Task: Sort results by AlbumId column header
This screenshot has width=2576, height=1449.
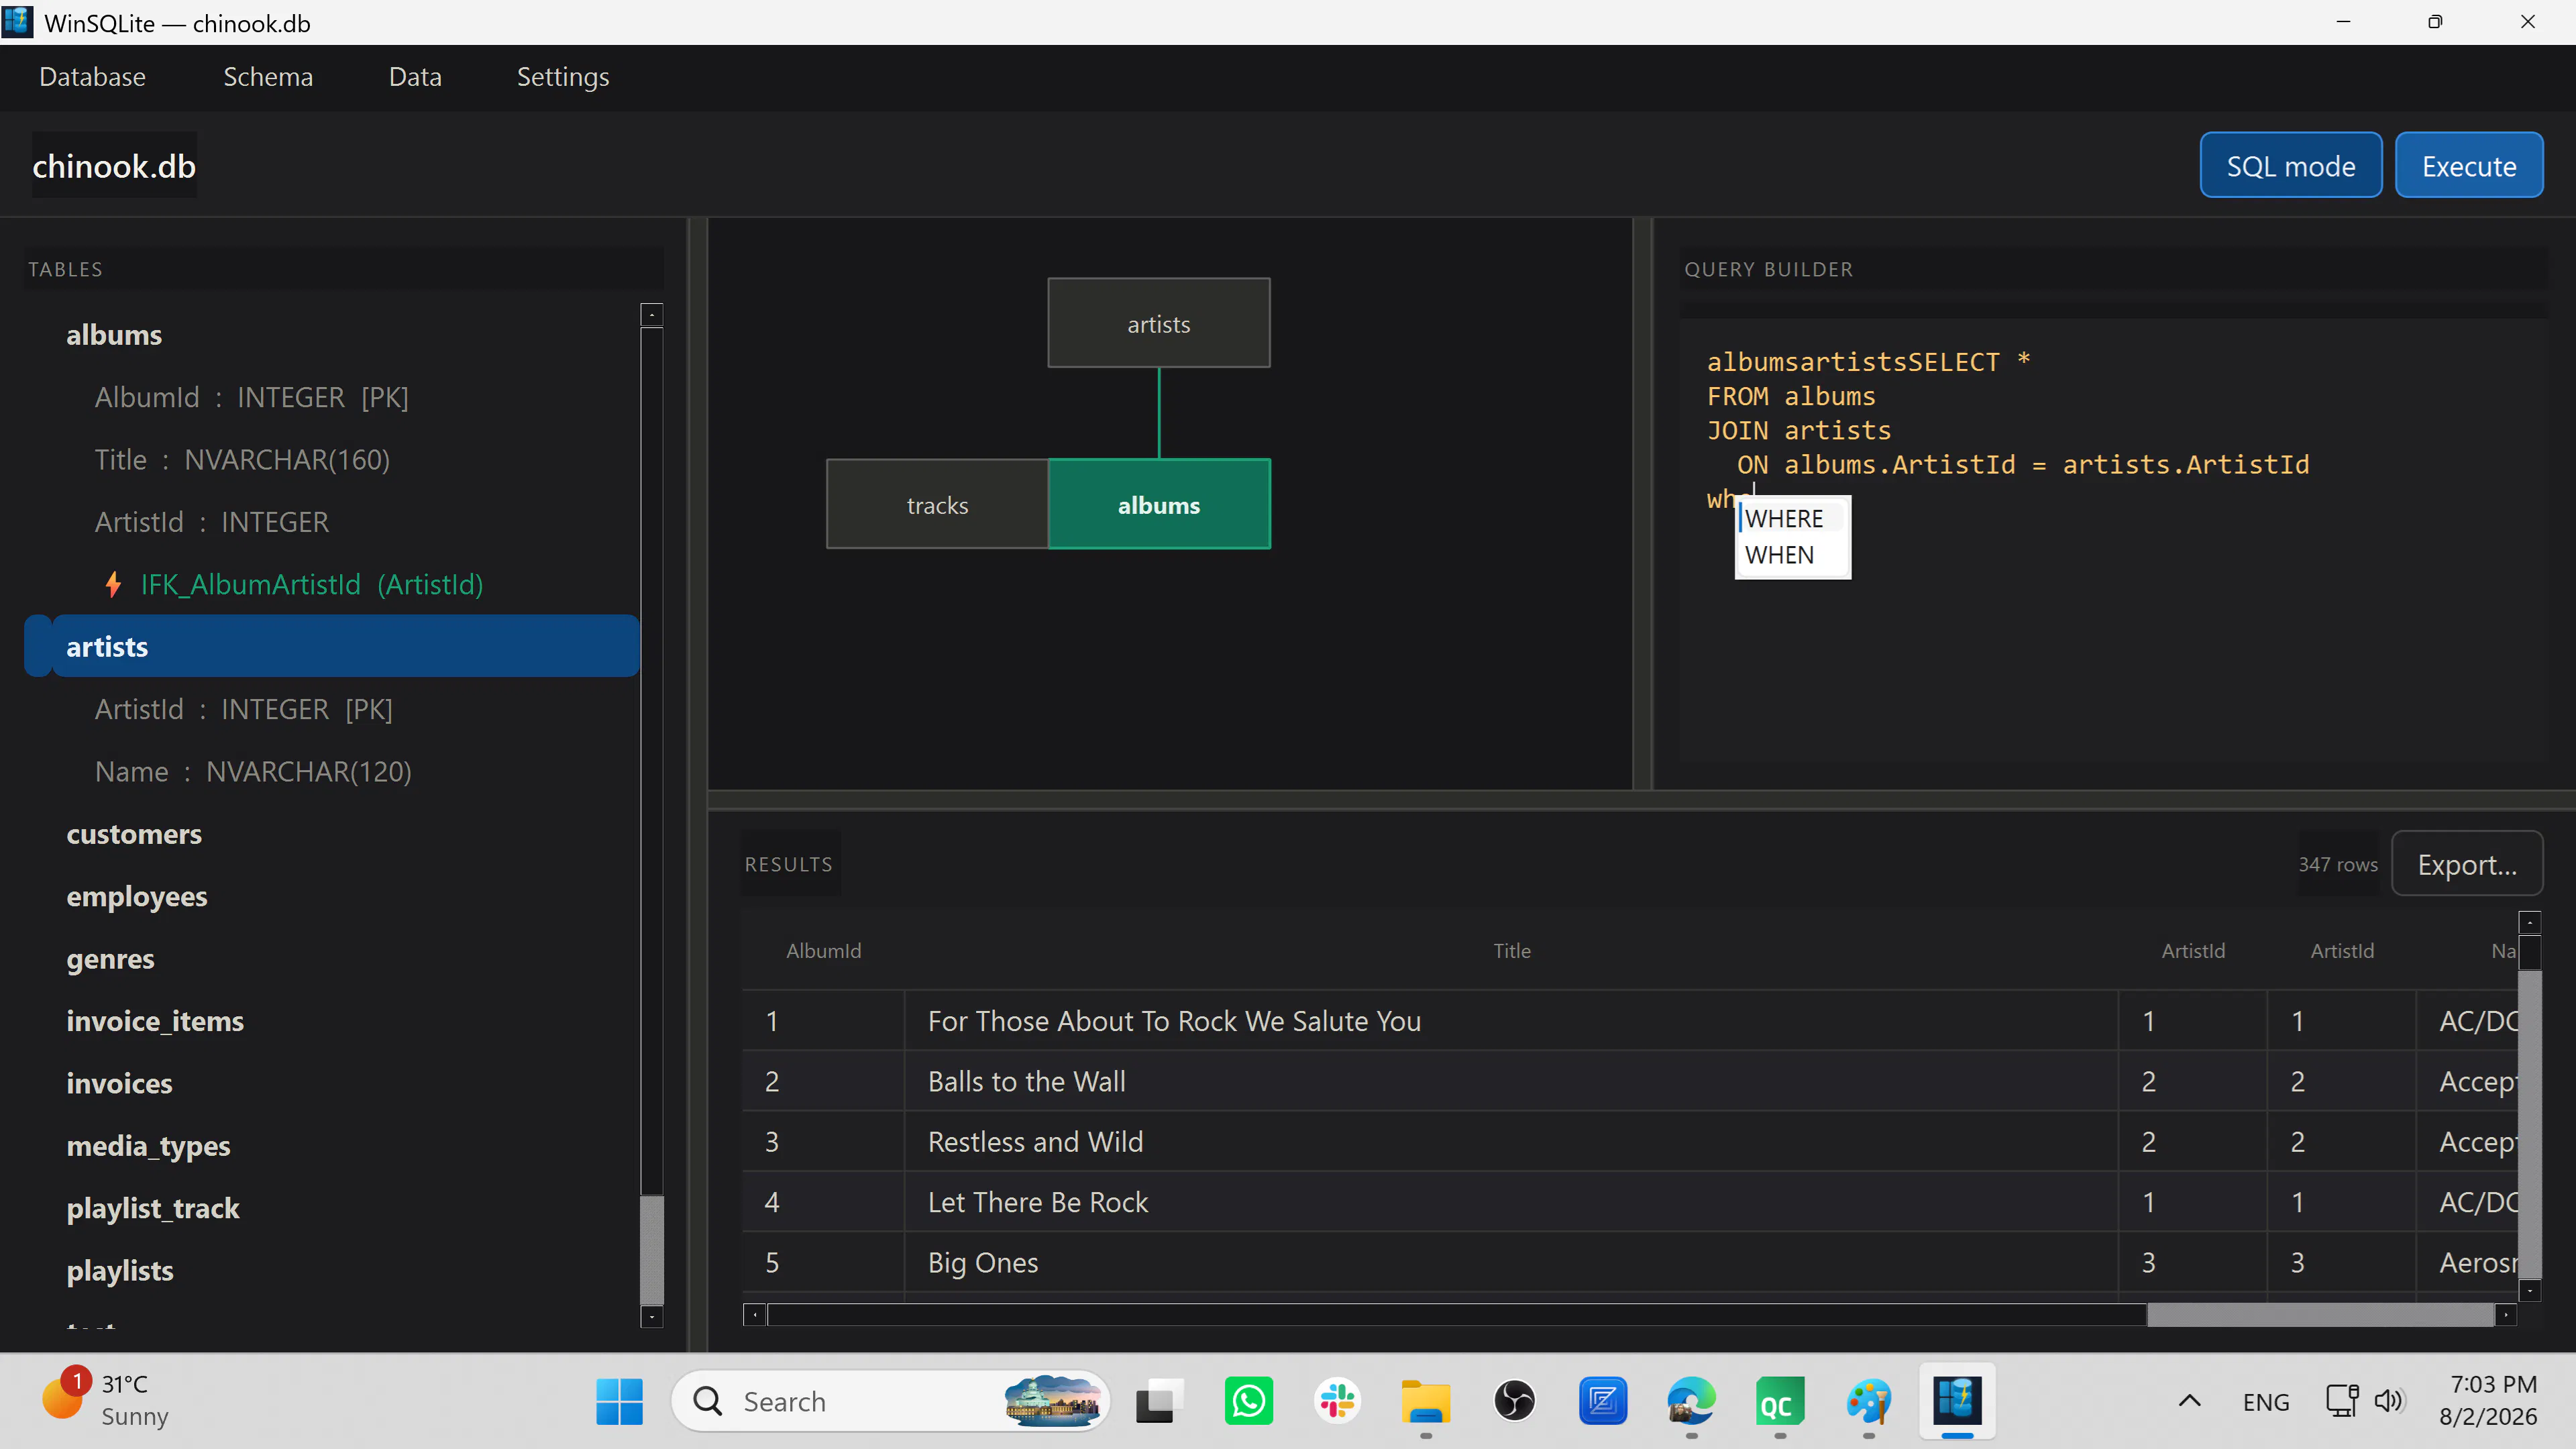Action: pyautogui.click(x=823, y=950)
